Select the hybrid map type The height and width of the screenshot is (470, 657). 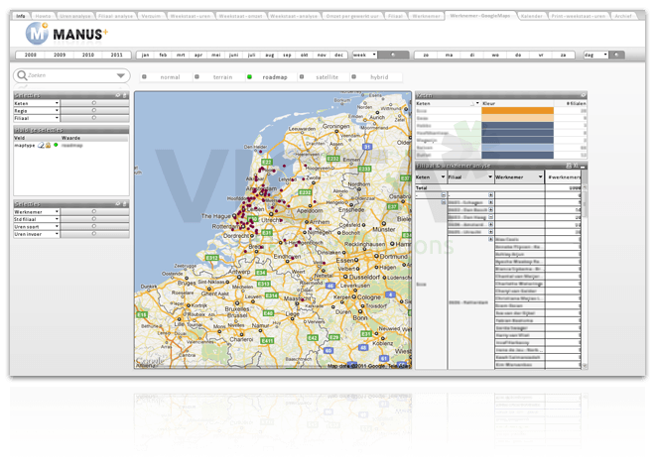pos(376,77)
